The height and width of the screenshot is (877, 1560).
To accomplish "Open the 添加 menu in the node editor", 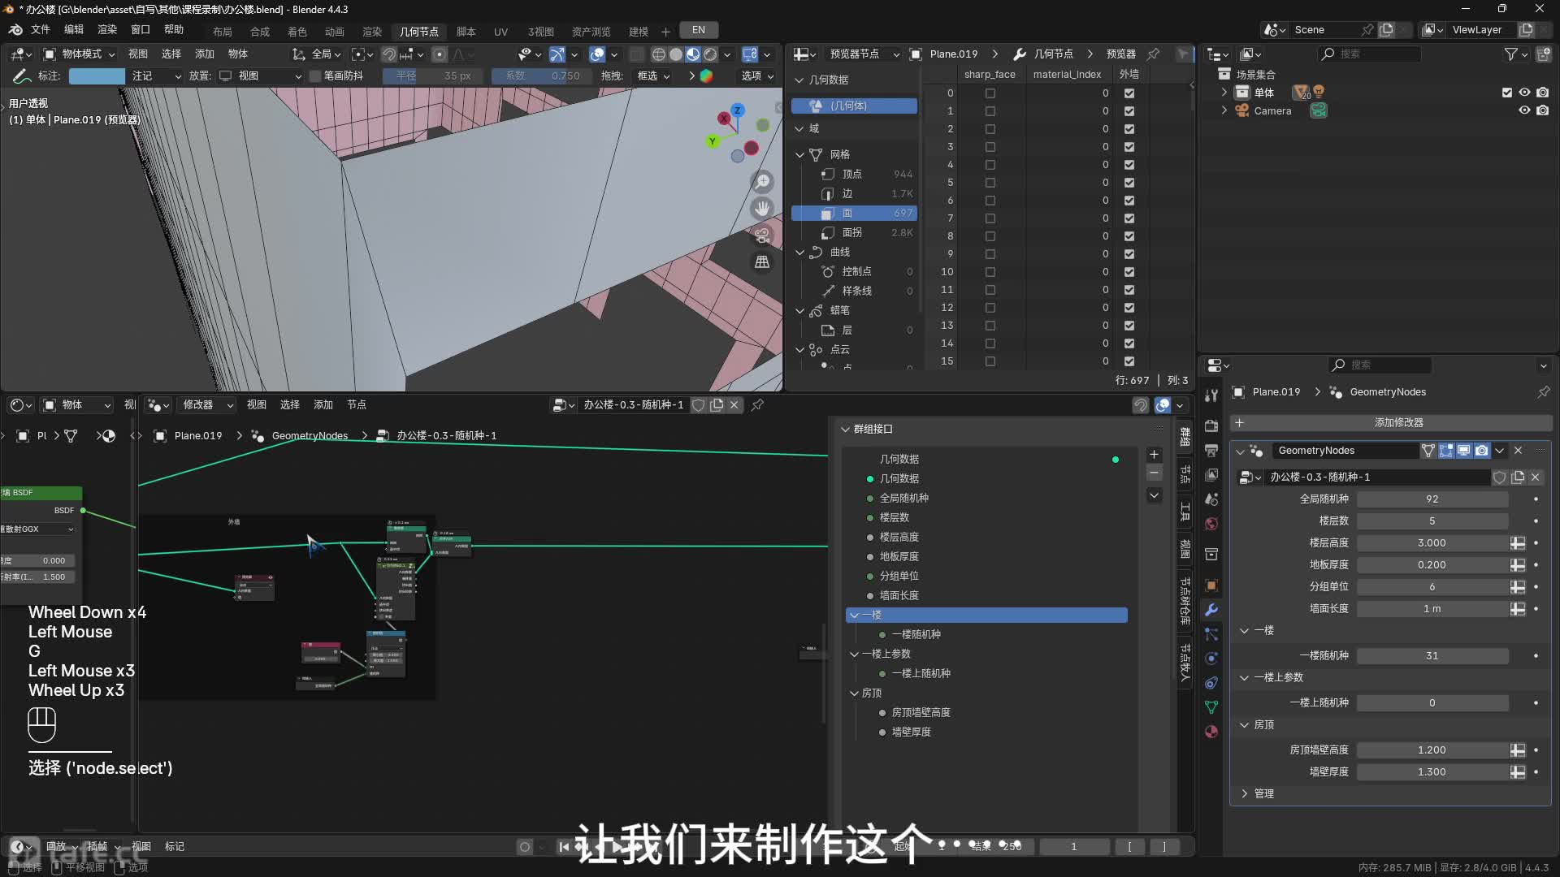I will click(323, 404).
